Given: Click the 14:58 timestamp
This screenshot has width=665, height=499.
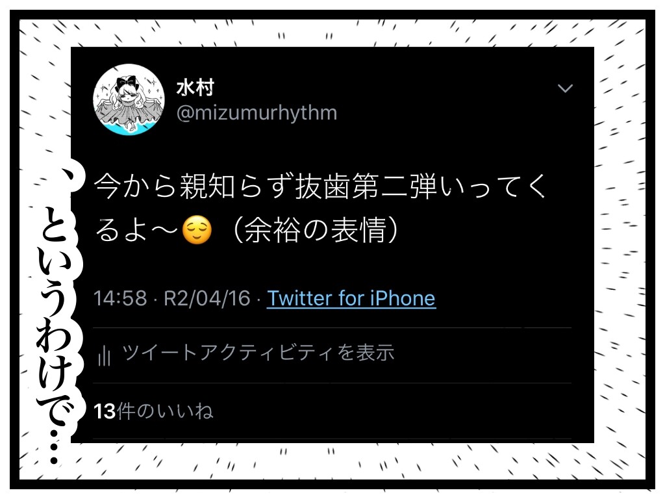Looking at the screenshot, I should point(120,298).
